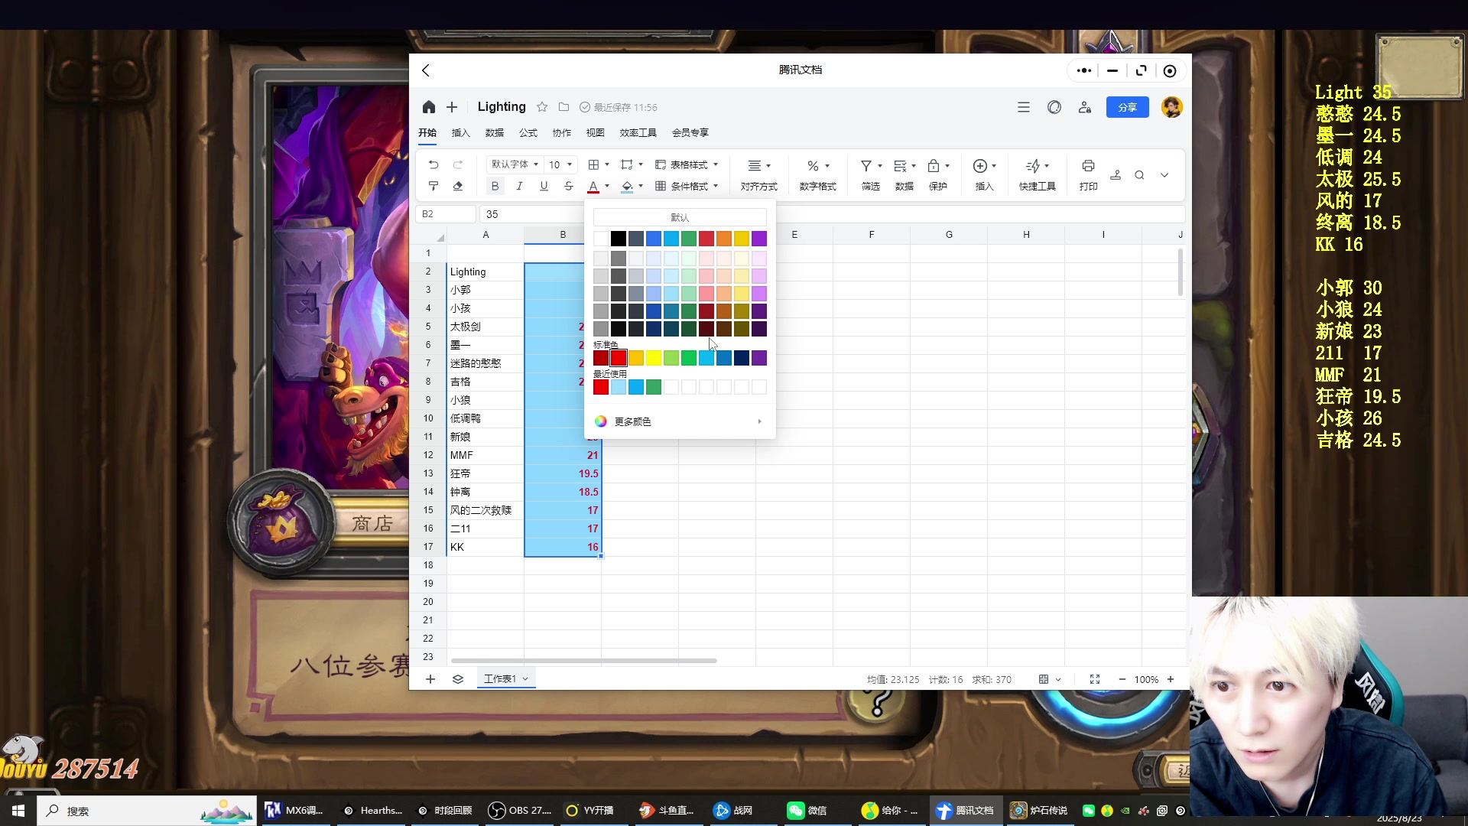Toggle strikethrough formatting
The image size is (1468, 826).
(x=568, y=186)
